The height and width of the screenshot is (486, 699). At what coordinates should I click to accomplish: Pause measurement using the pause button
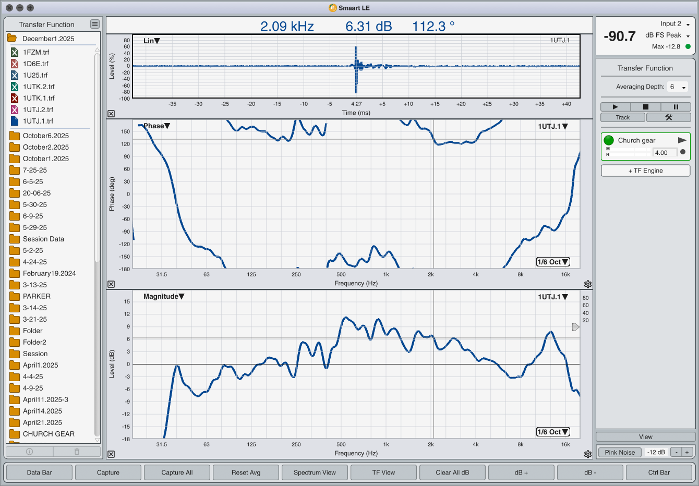(676, 106)
